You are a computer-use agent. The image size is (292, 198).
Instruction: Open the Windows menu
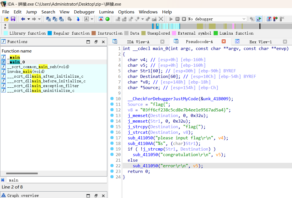pos(148,12)
